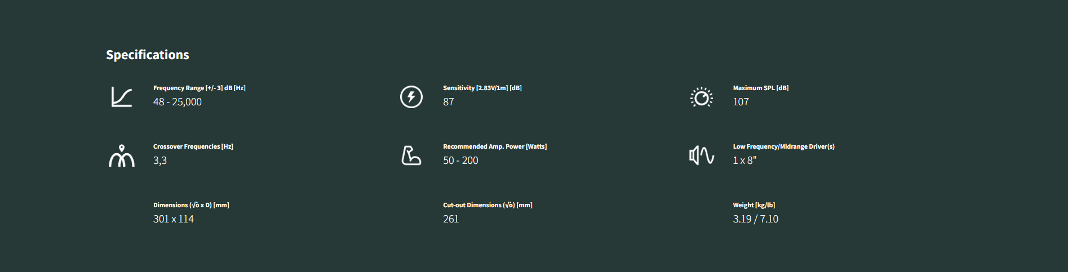Click the Crossover Frequencies [Hz] label
1068x272 pixels.
(193, 146)
